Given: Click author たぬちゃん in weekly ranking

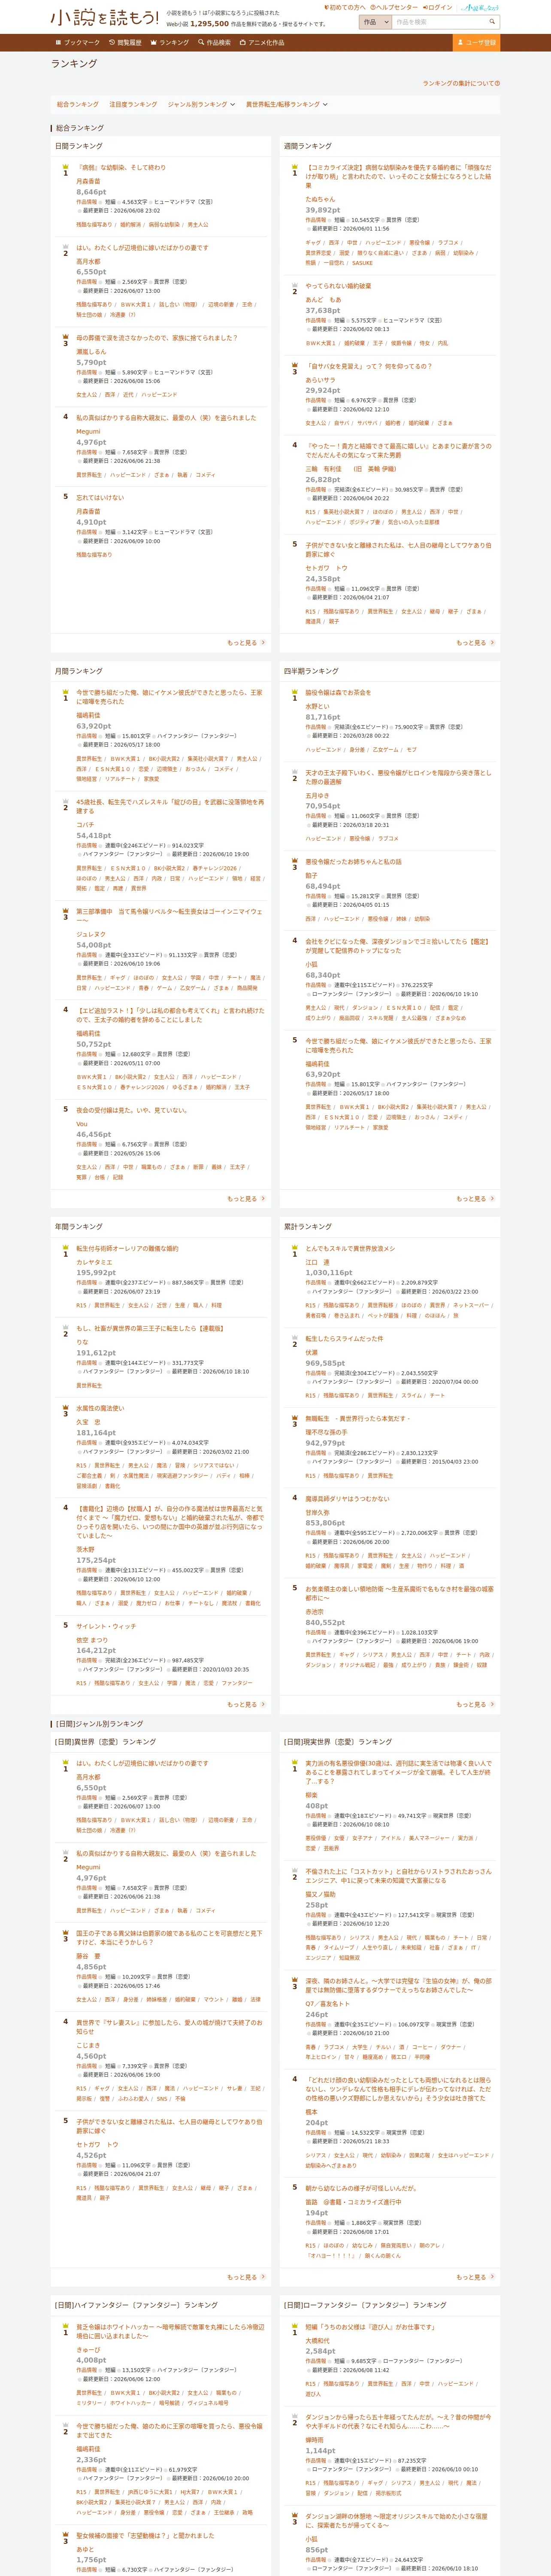Looking at the screenshot, I should click(x=320, y=199).
